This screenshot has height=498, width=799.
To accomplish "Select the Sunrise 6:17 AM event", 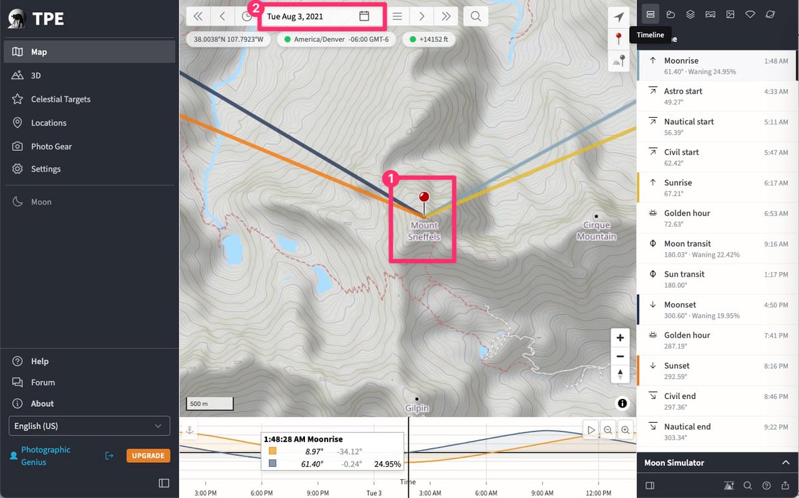I will 716,187.
